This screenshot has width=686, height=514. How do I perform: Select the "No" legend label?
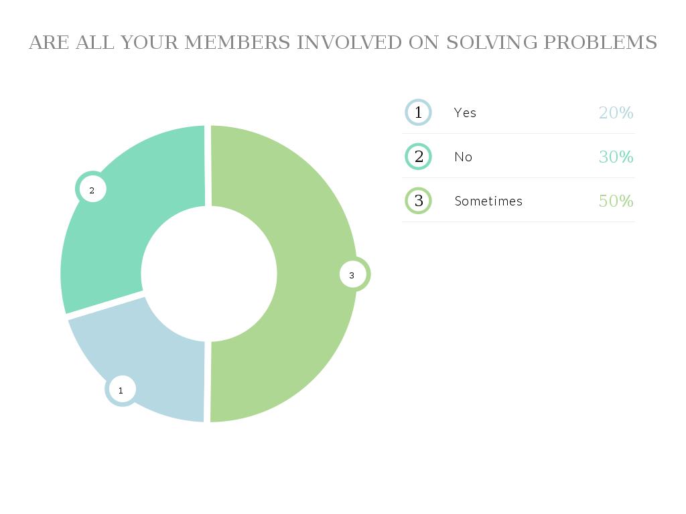[464, 157]
